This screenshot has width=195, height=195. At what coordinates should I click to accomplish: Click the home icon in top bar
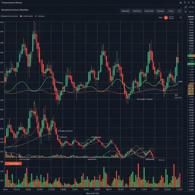click(x=181, y=2)
